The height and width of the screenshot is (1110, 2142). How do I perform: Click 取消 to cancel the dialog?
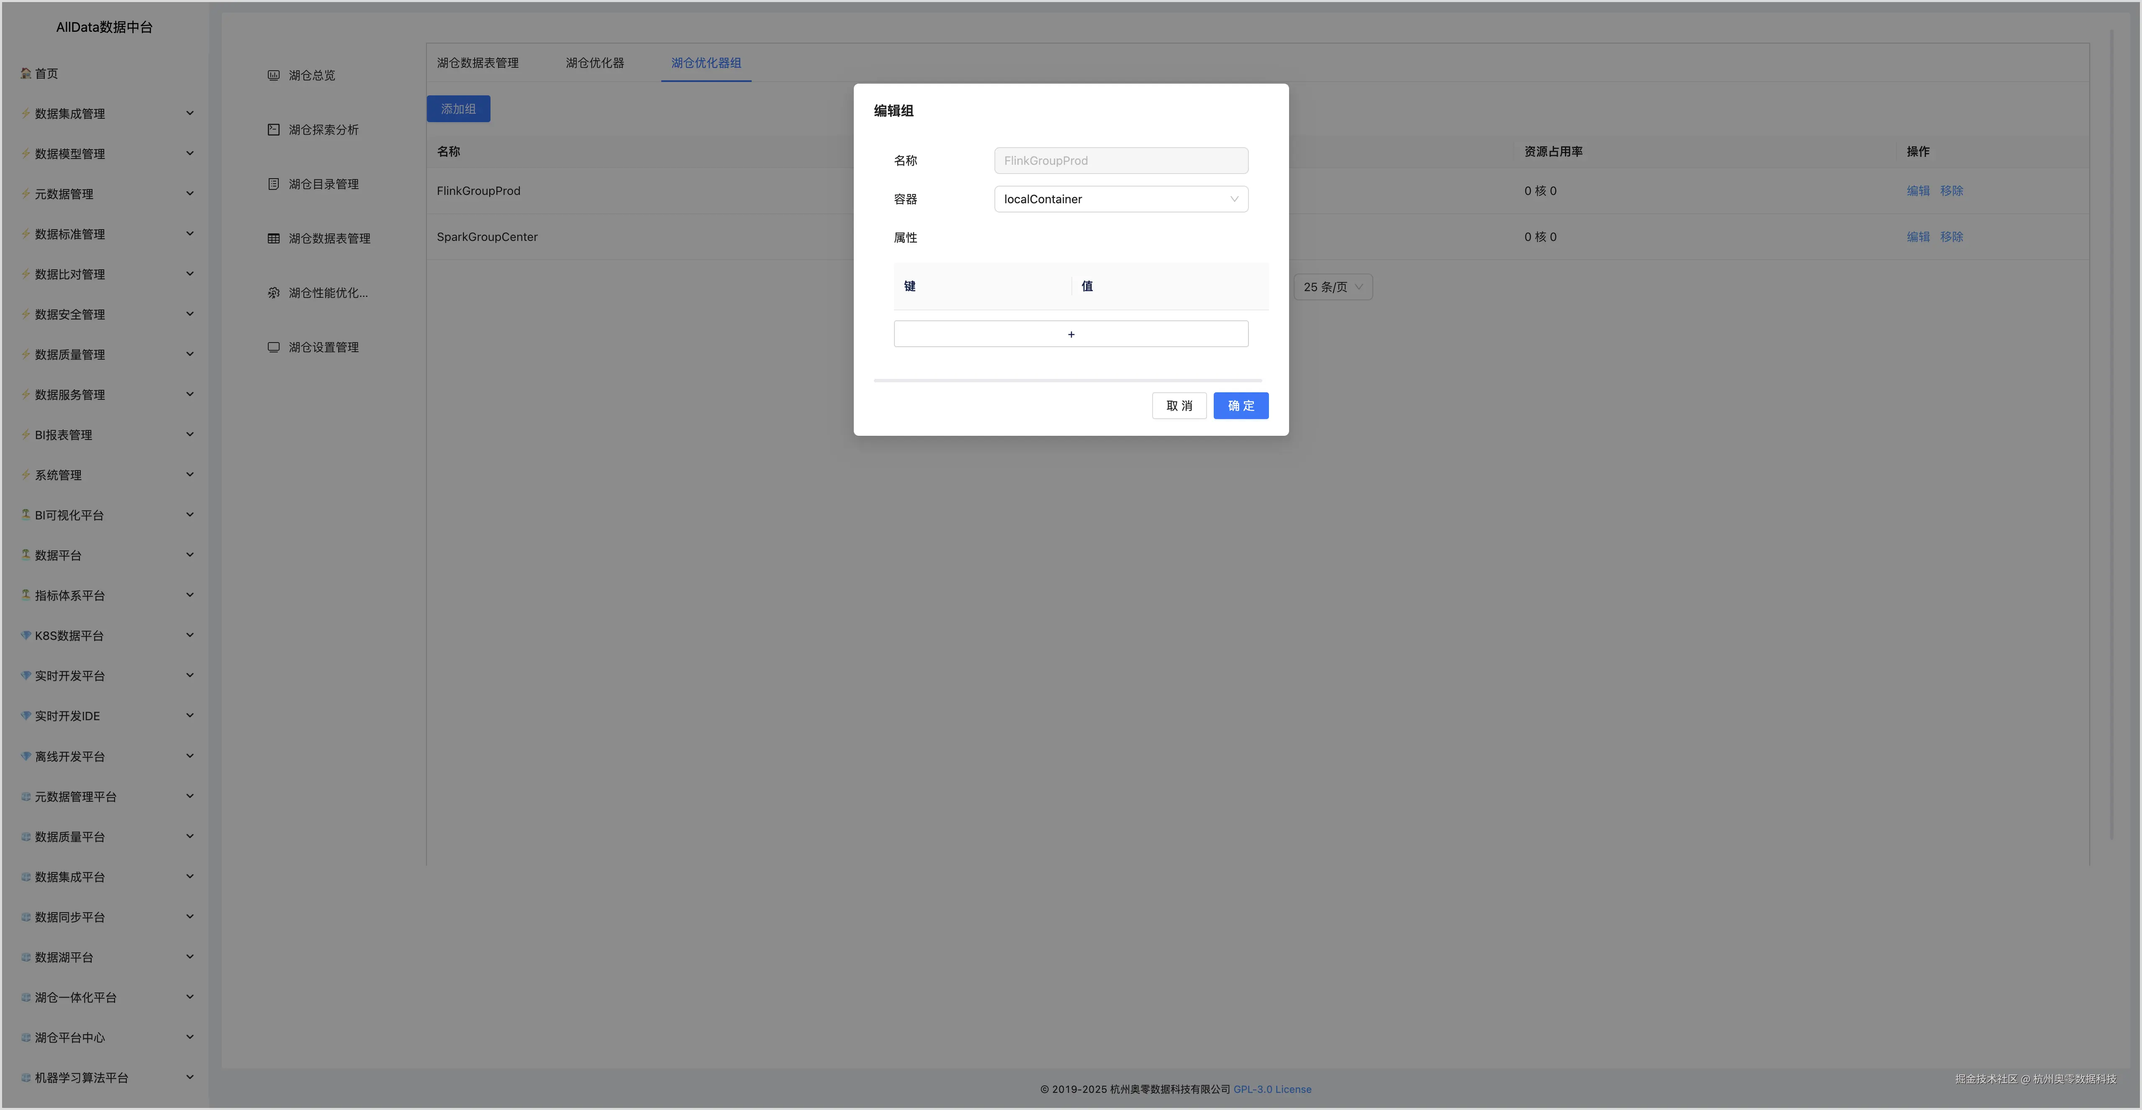(1178, 405)
